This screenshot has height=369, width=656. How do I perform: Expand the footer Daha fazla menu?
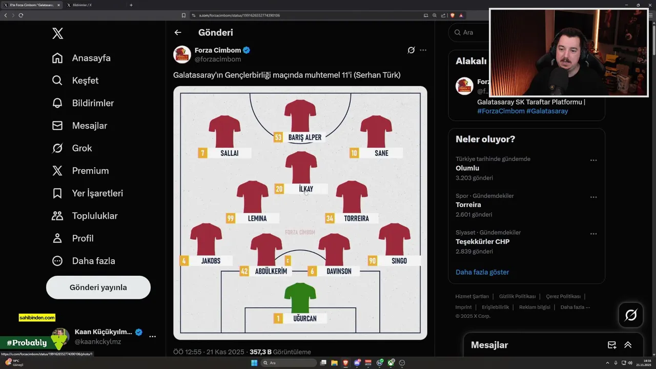575,307
